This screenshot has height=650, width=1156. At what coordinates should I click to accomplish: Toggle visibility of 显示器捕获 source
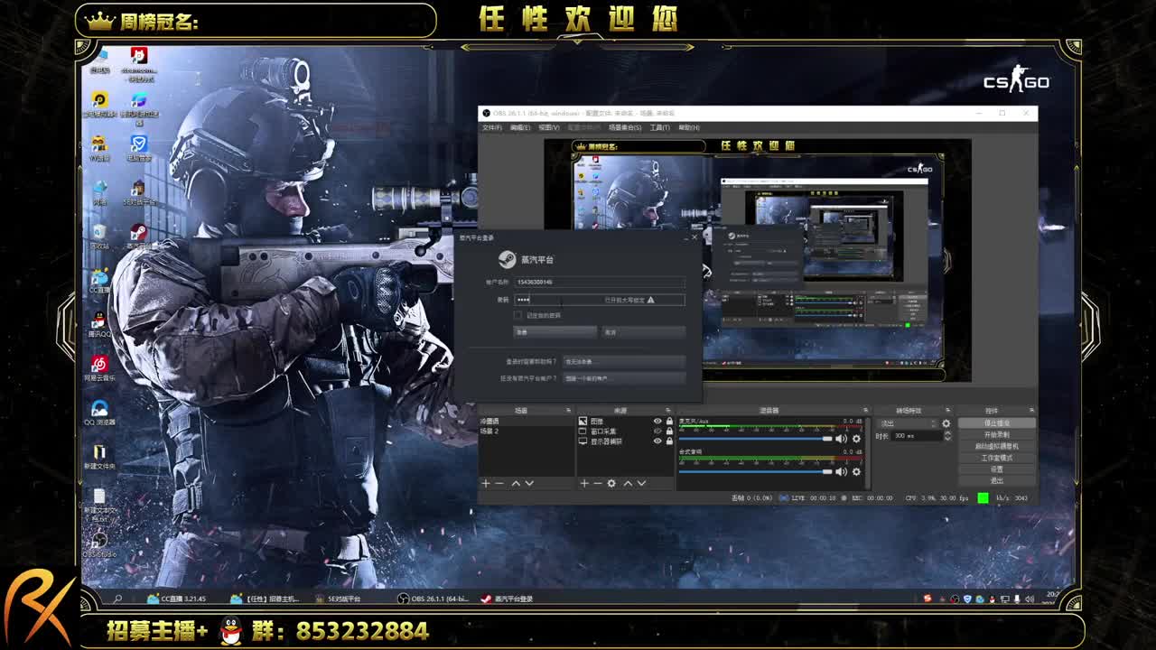click(657, 441)
